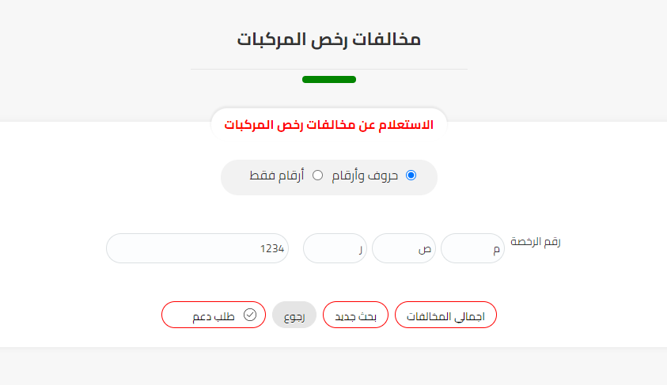Focus the number field showing 1234
667x389 pixels.
pyautogui.click(x=197, y=248)
